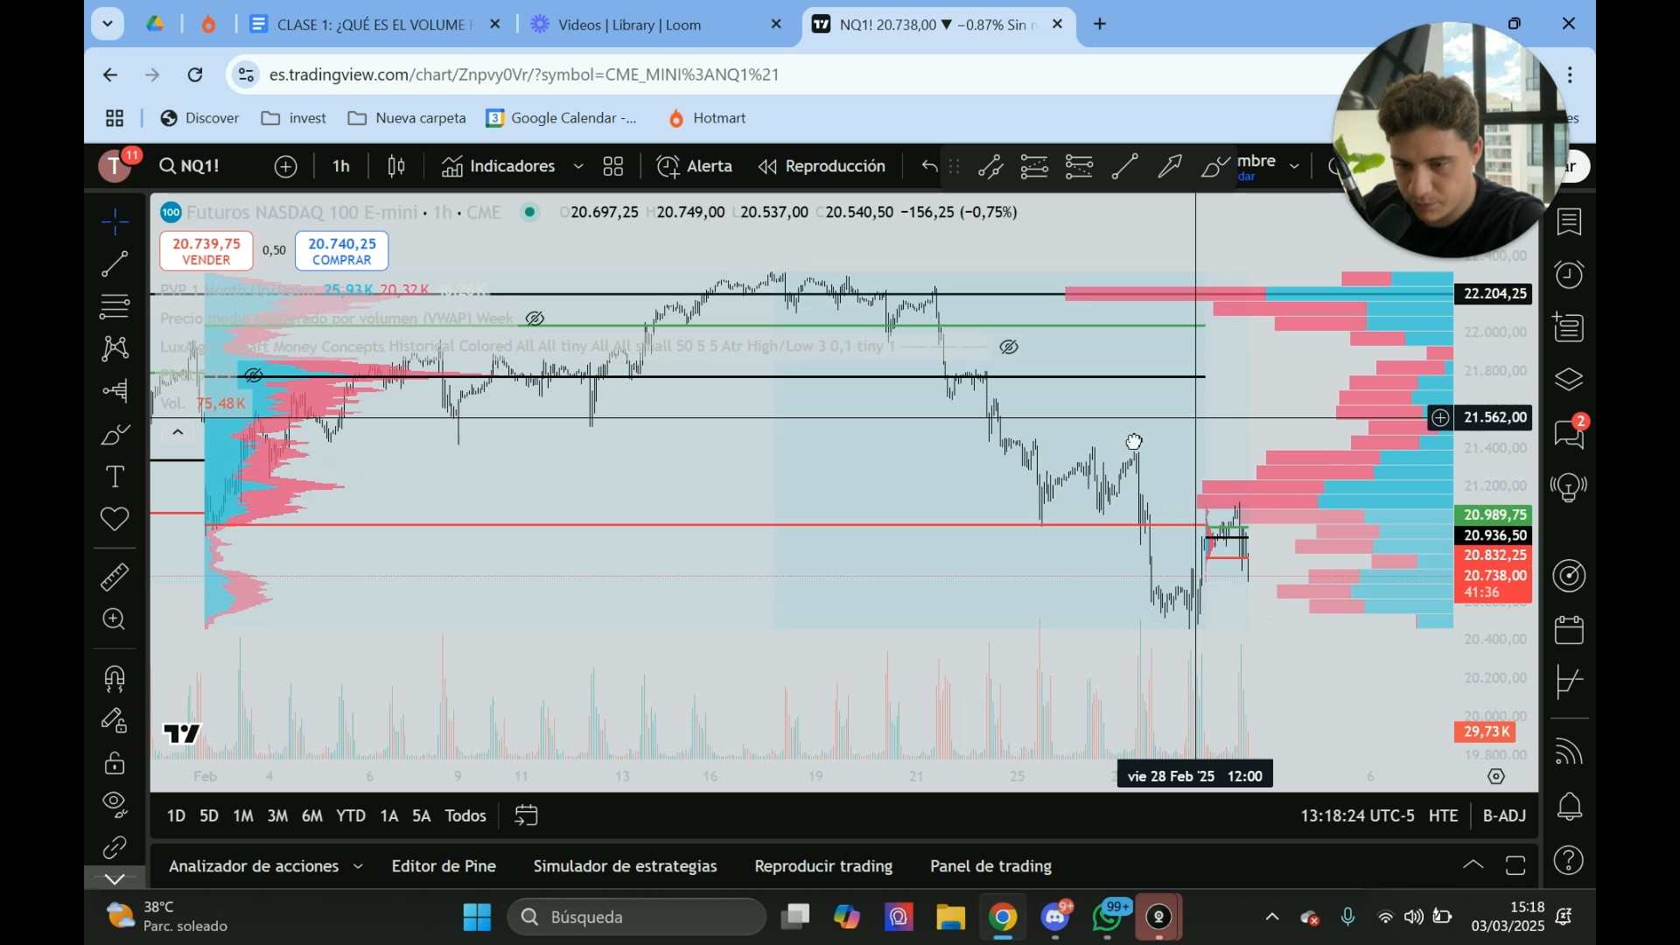Image resolution: width=1680 pixels, height=945 pixels.
Task: Open the chat messages panel
Action: (x=1570, y=433)
